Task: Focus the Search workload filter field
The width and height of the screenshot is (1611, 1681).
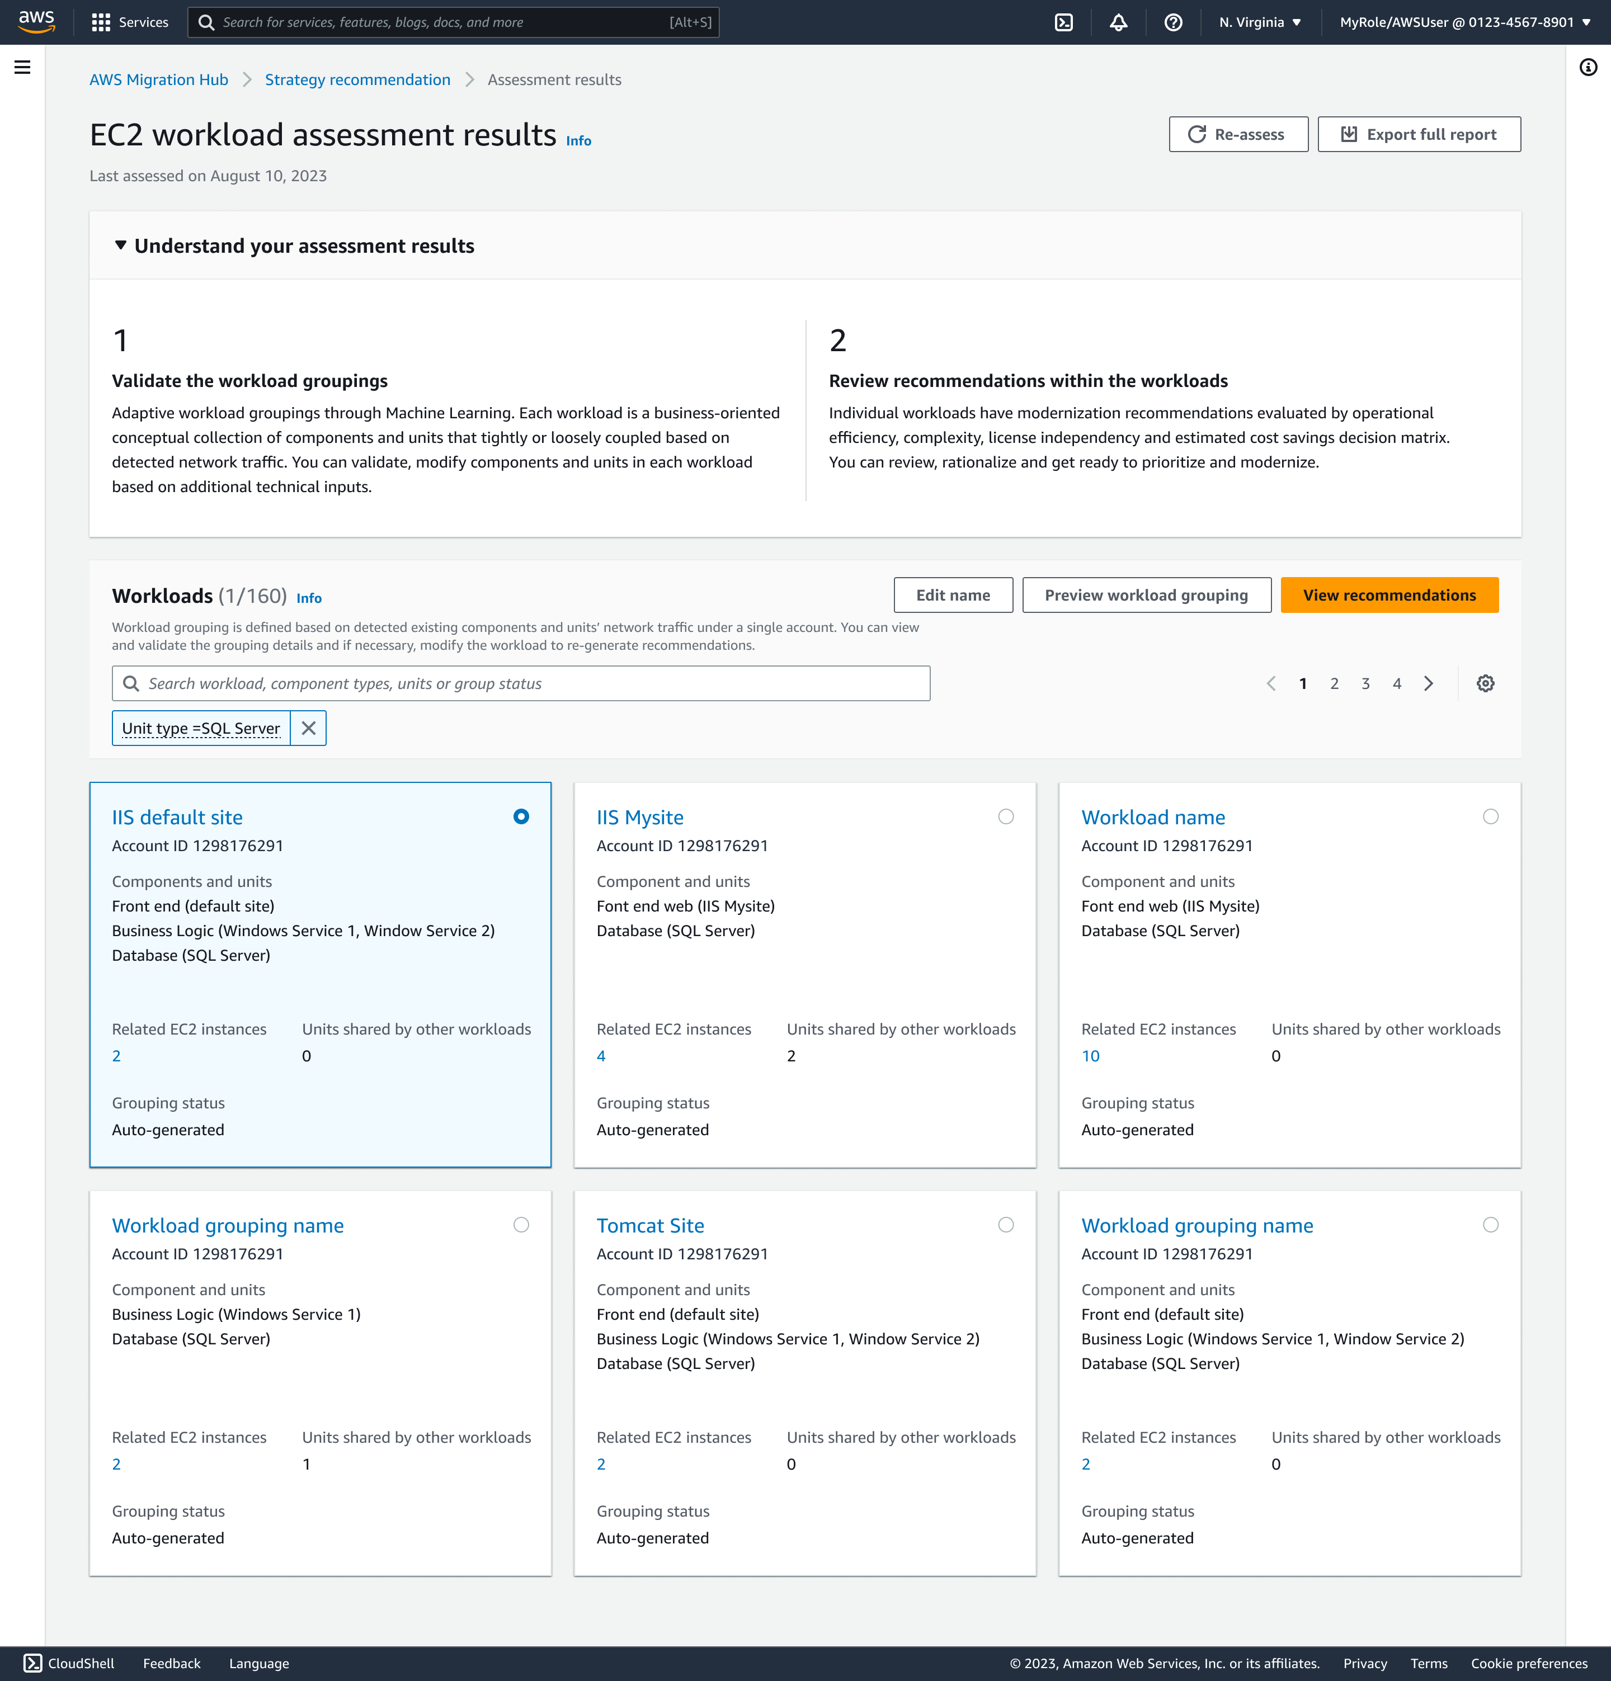Action: [x=521, y=683]
